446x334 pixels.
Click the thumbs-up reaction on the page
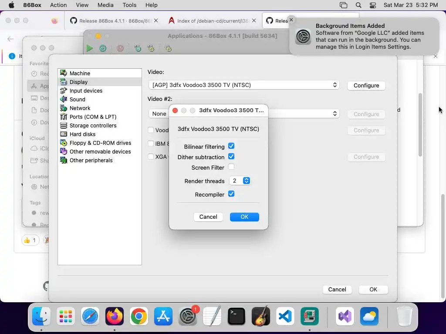coord(30,240)
